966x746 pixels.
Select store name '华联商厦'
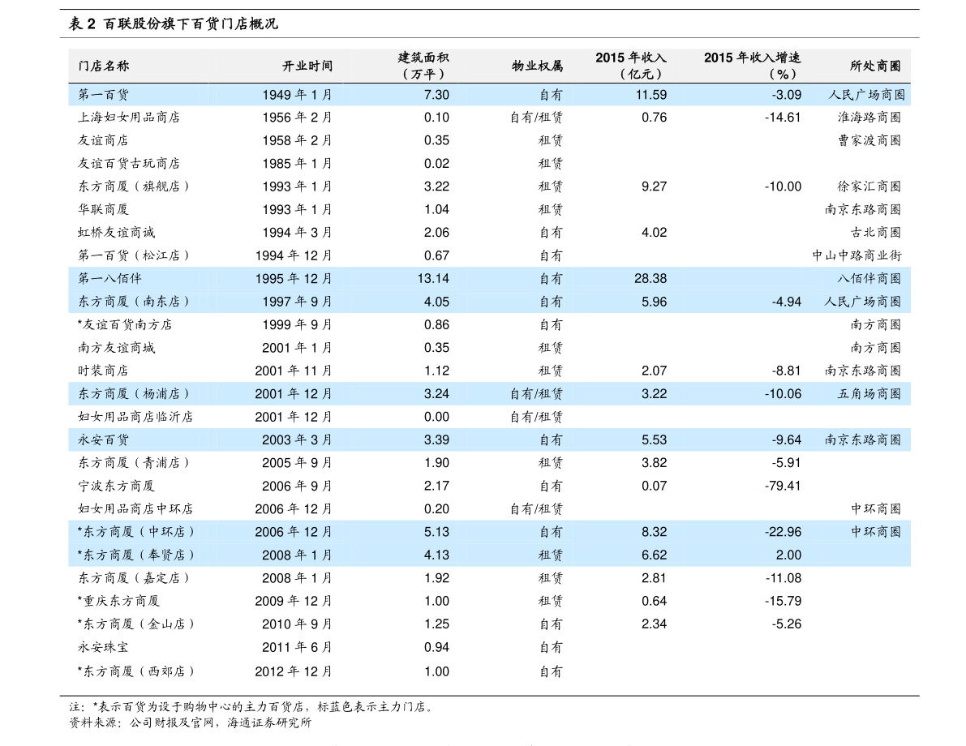[103, 209]
